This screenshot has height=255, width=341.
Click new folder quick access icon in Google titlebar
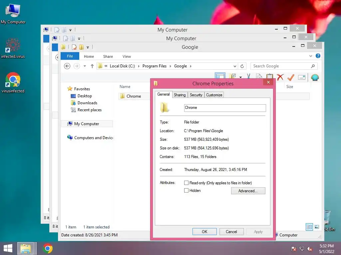click(x=81, y=47)
